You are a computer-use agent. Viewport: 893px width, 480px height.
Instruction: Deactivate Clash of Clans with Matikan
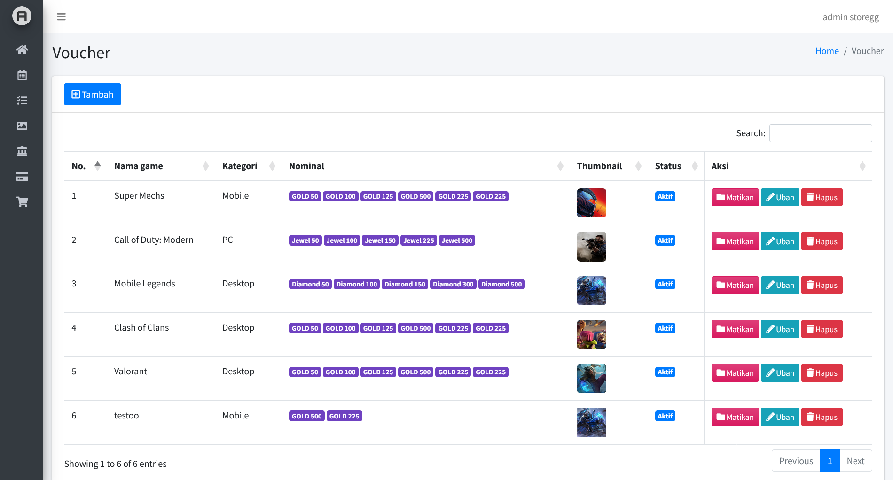[735, 329]
